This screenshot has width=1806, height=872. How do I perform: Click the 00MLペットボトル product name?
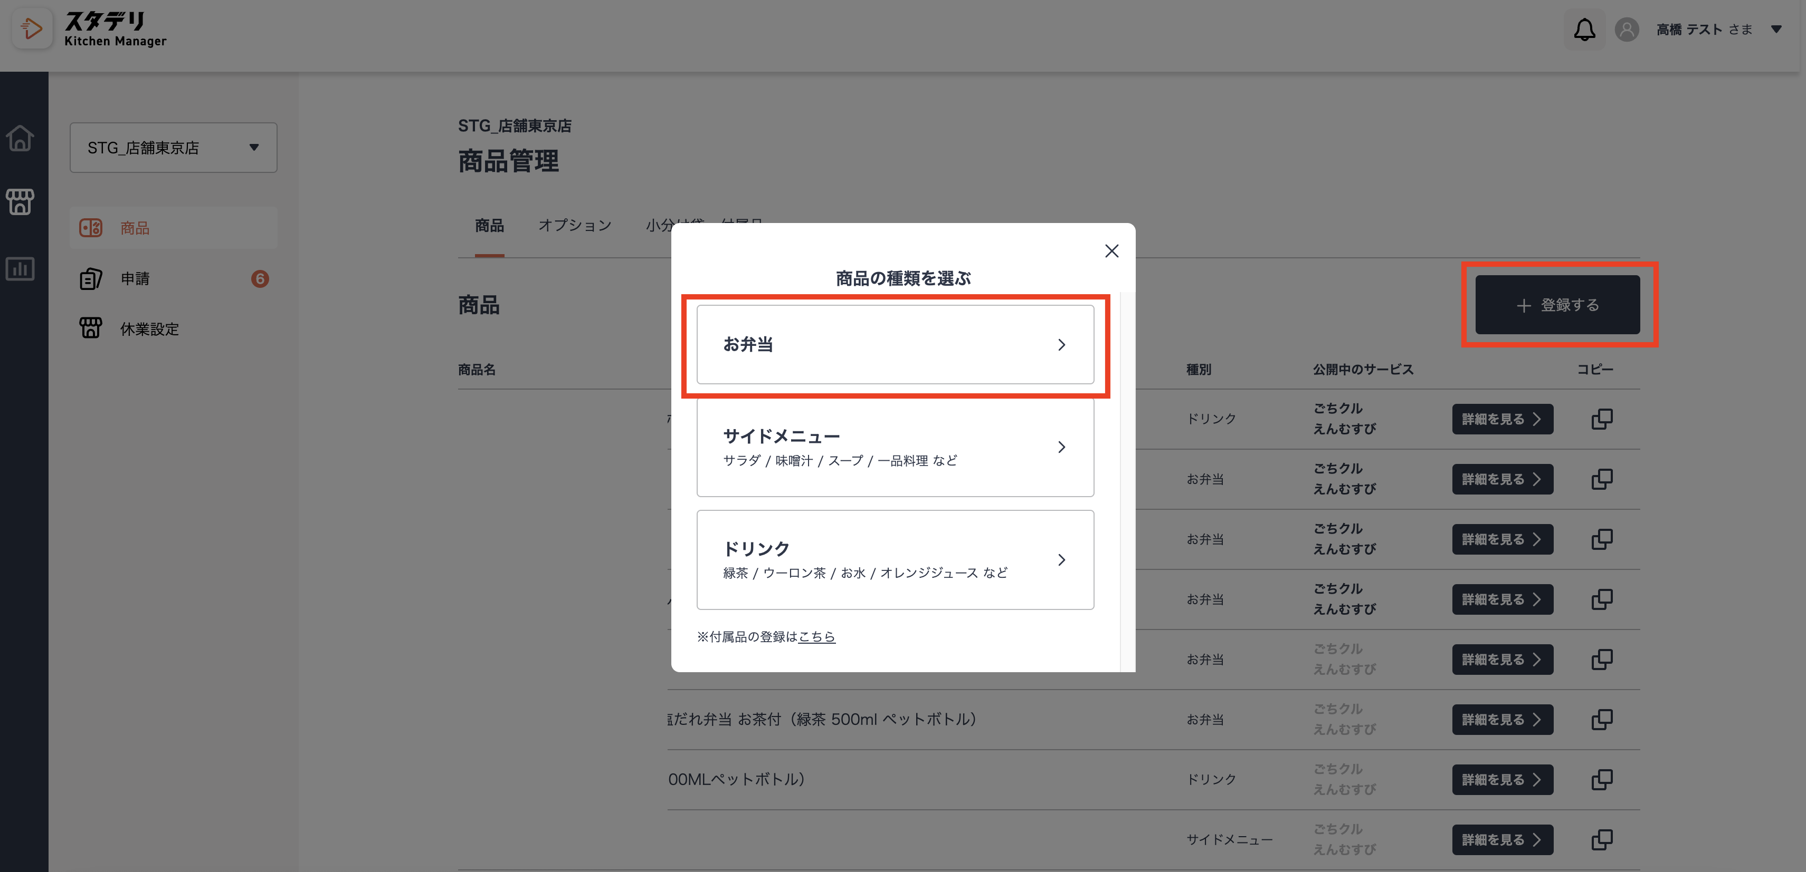[x=736, y=780]
